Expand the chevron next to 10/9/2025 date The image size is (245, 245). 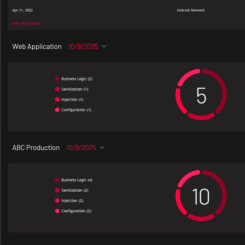click(x=104, y=47)
